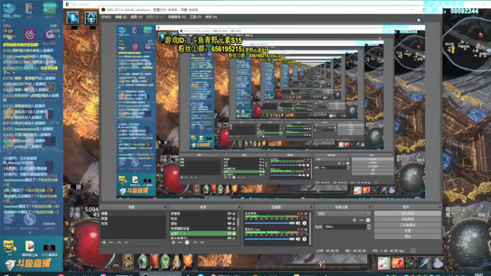Add a new source with plus icon
491x276 pixels.
tap(173, 242)
